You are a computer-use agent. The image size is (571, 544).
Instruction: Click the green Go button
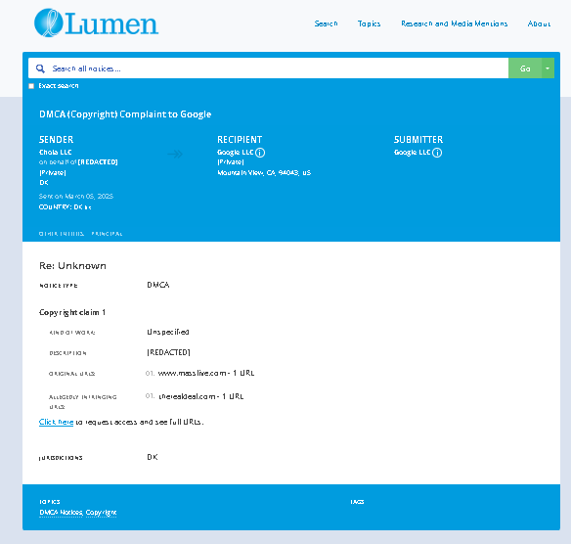pyautogui.click(x=525, y=68)
